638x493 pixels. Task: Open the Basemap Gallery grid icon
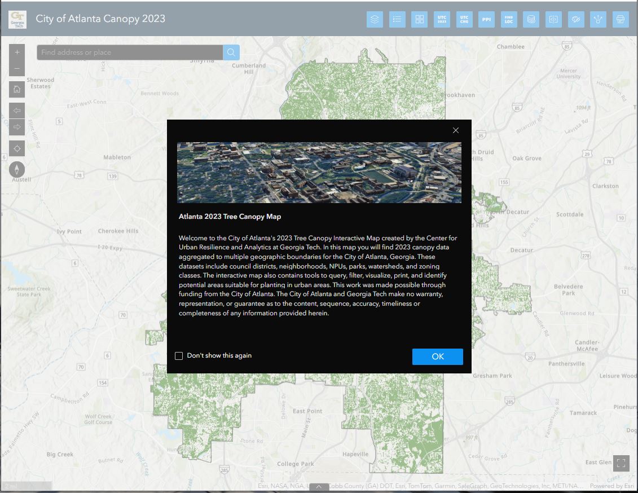tap(420, 19)
